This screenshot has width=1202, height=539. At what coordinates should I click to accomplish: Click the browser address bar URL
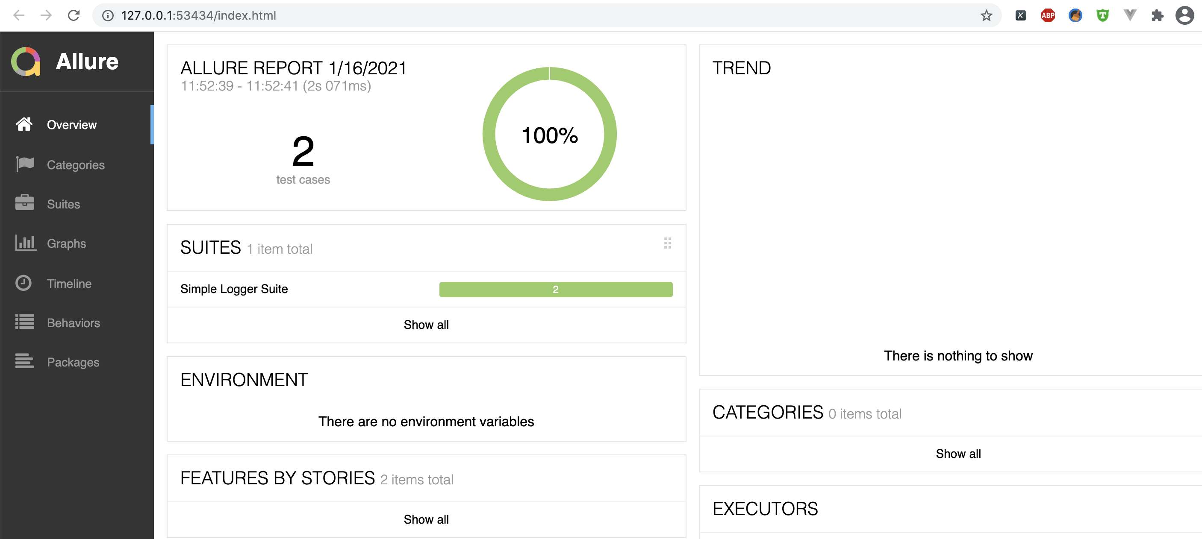tap(198, 15)
